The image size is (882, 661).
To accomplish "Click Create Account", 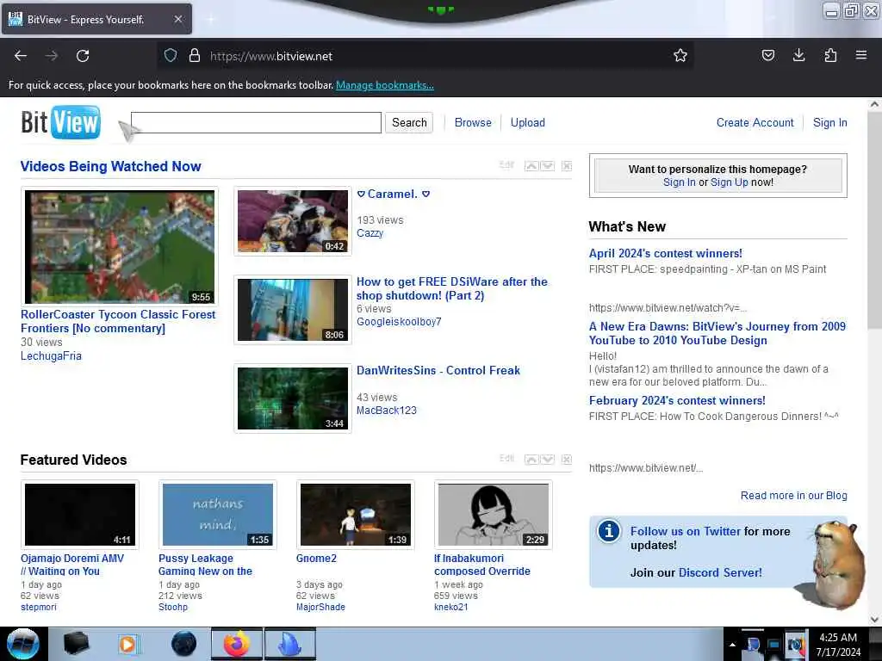I will pyautogui.click(x=755, y=122).
